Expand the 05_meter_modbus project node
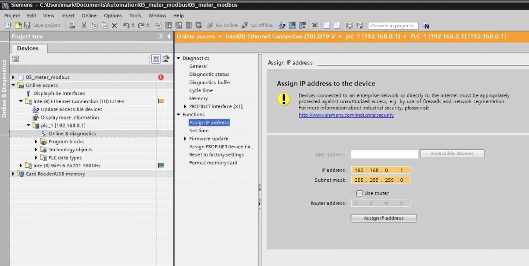The image size is (529, 266). [x=13, y=77]
